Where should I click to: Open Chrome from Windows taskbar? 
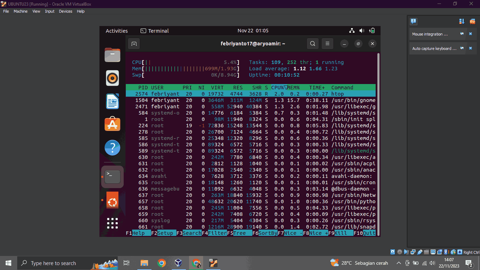161,263
